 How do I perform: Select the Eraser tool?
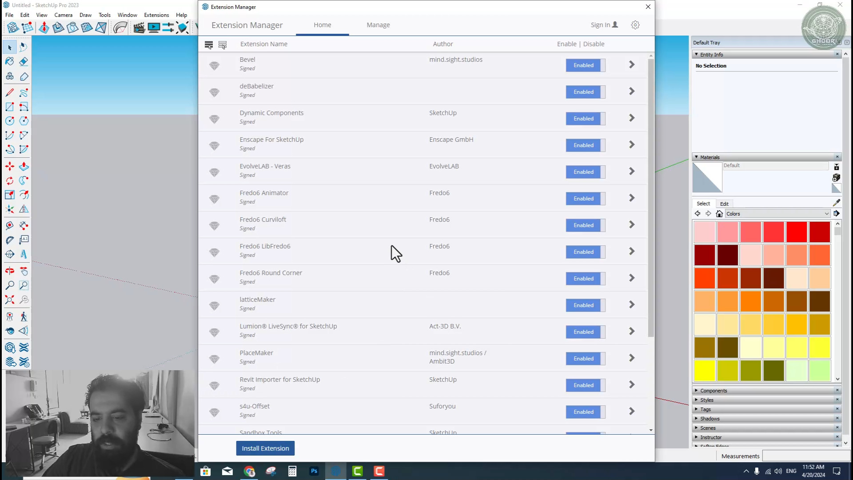pos(24,61)
